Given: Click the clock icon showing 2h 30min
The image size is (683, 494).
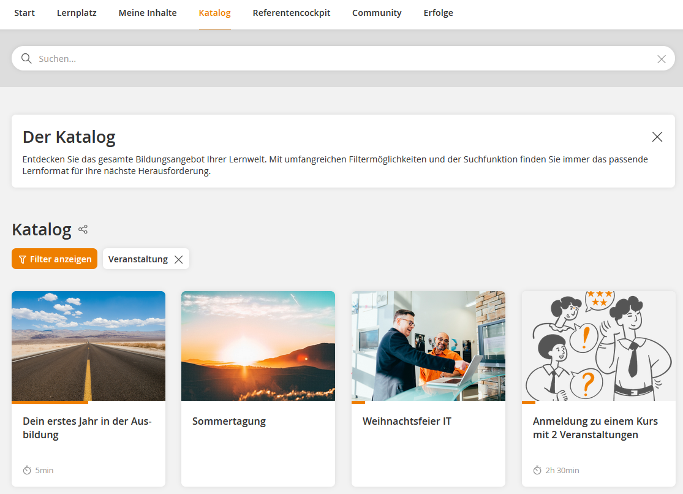Looking at the screenshot, I should (x=537, y=470).
